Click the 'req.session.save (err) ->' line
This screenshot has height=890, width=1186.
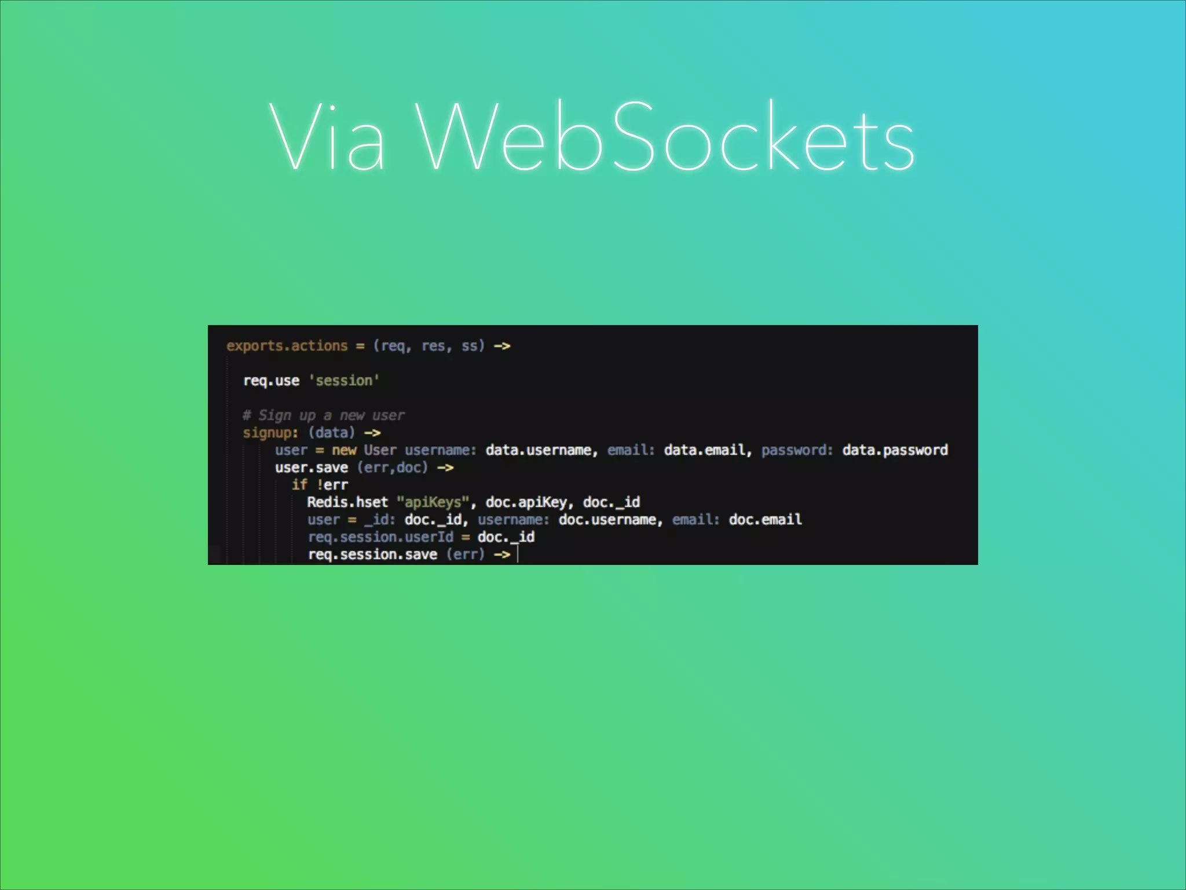point(409,555)
